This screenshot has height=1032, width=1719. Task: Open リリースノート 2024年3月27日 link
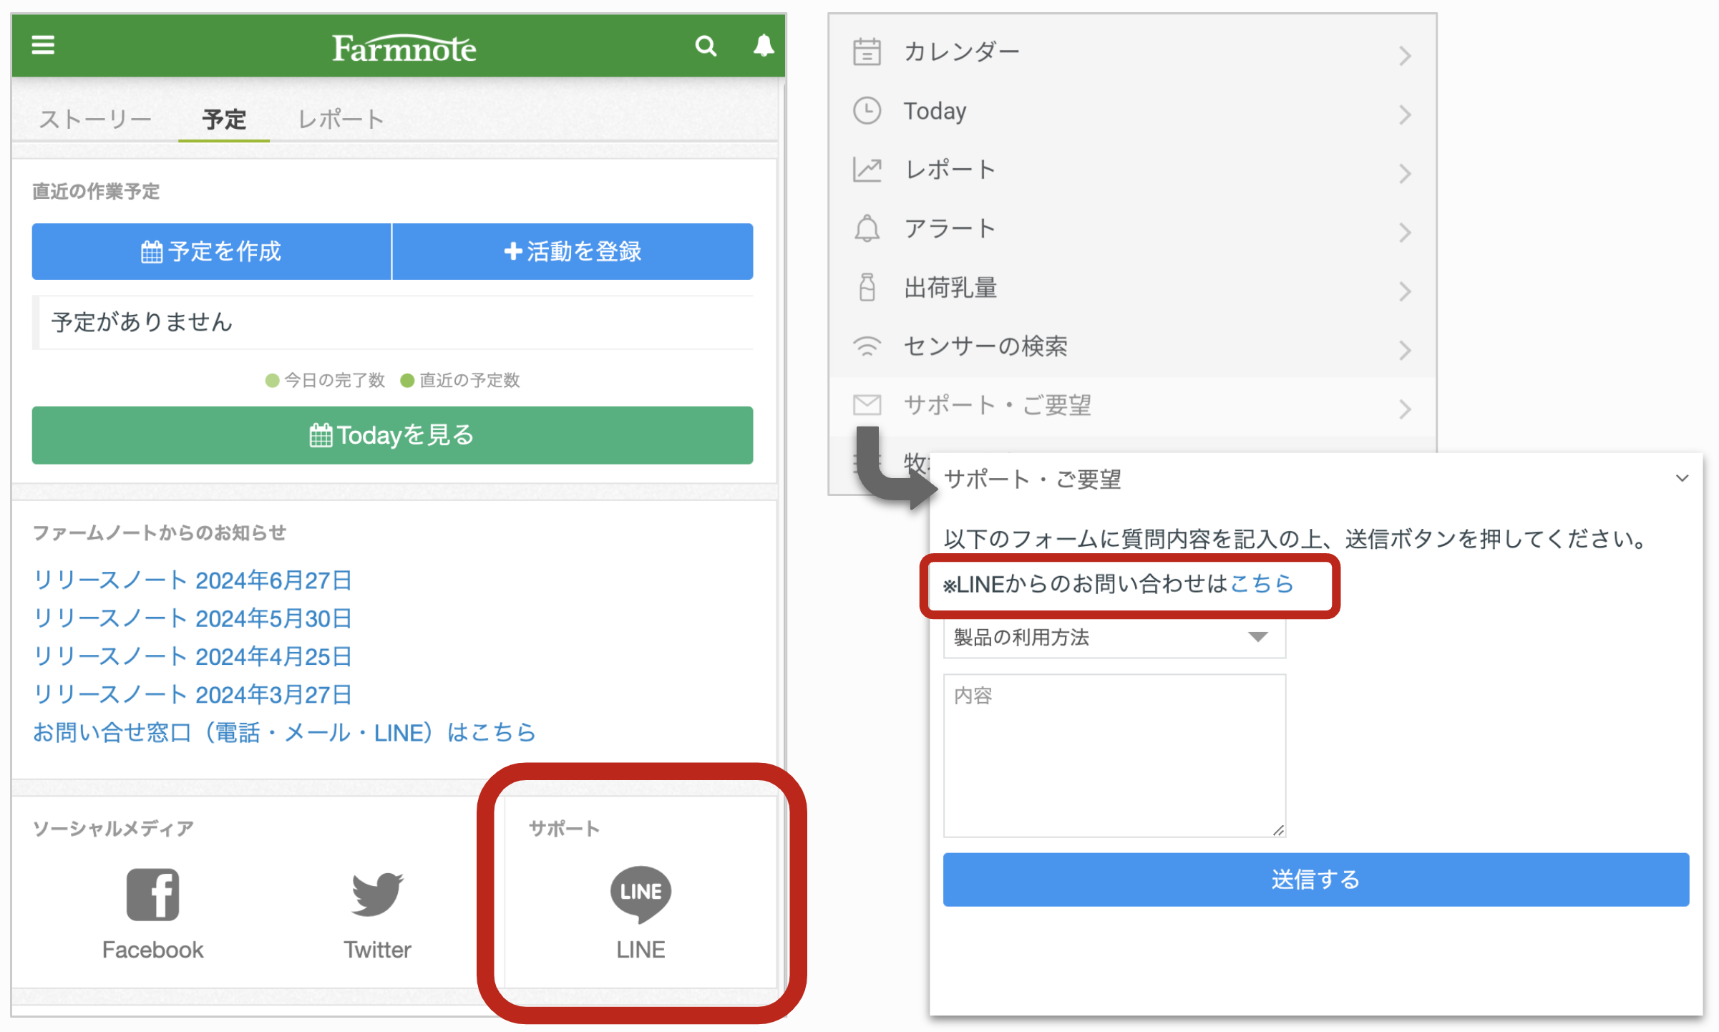193,694
